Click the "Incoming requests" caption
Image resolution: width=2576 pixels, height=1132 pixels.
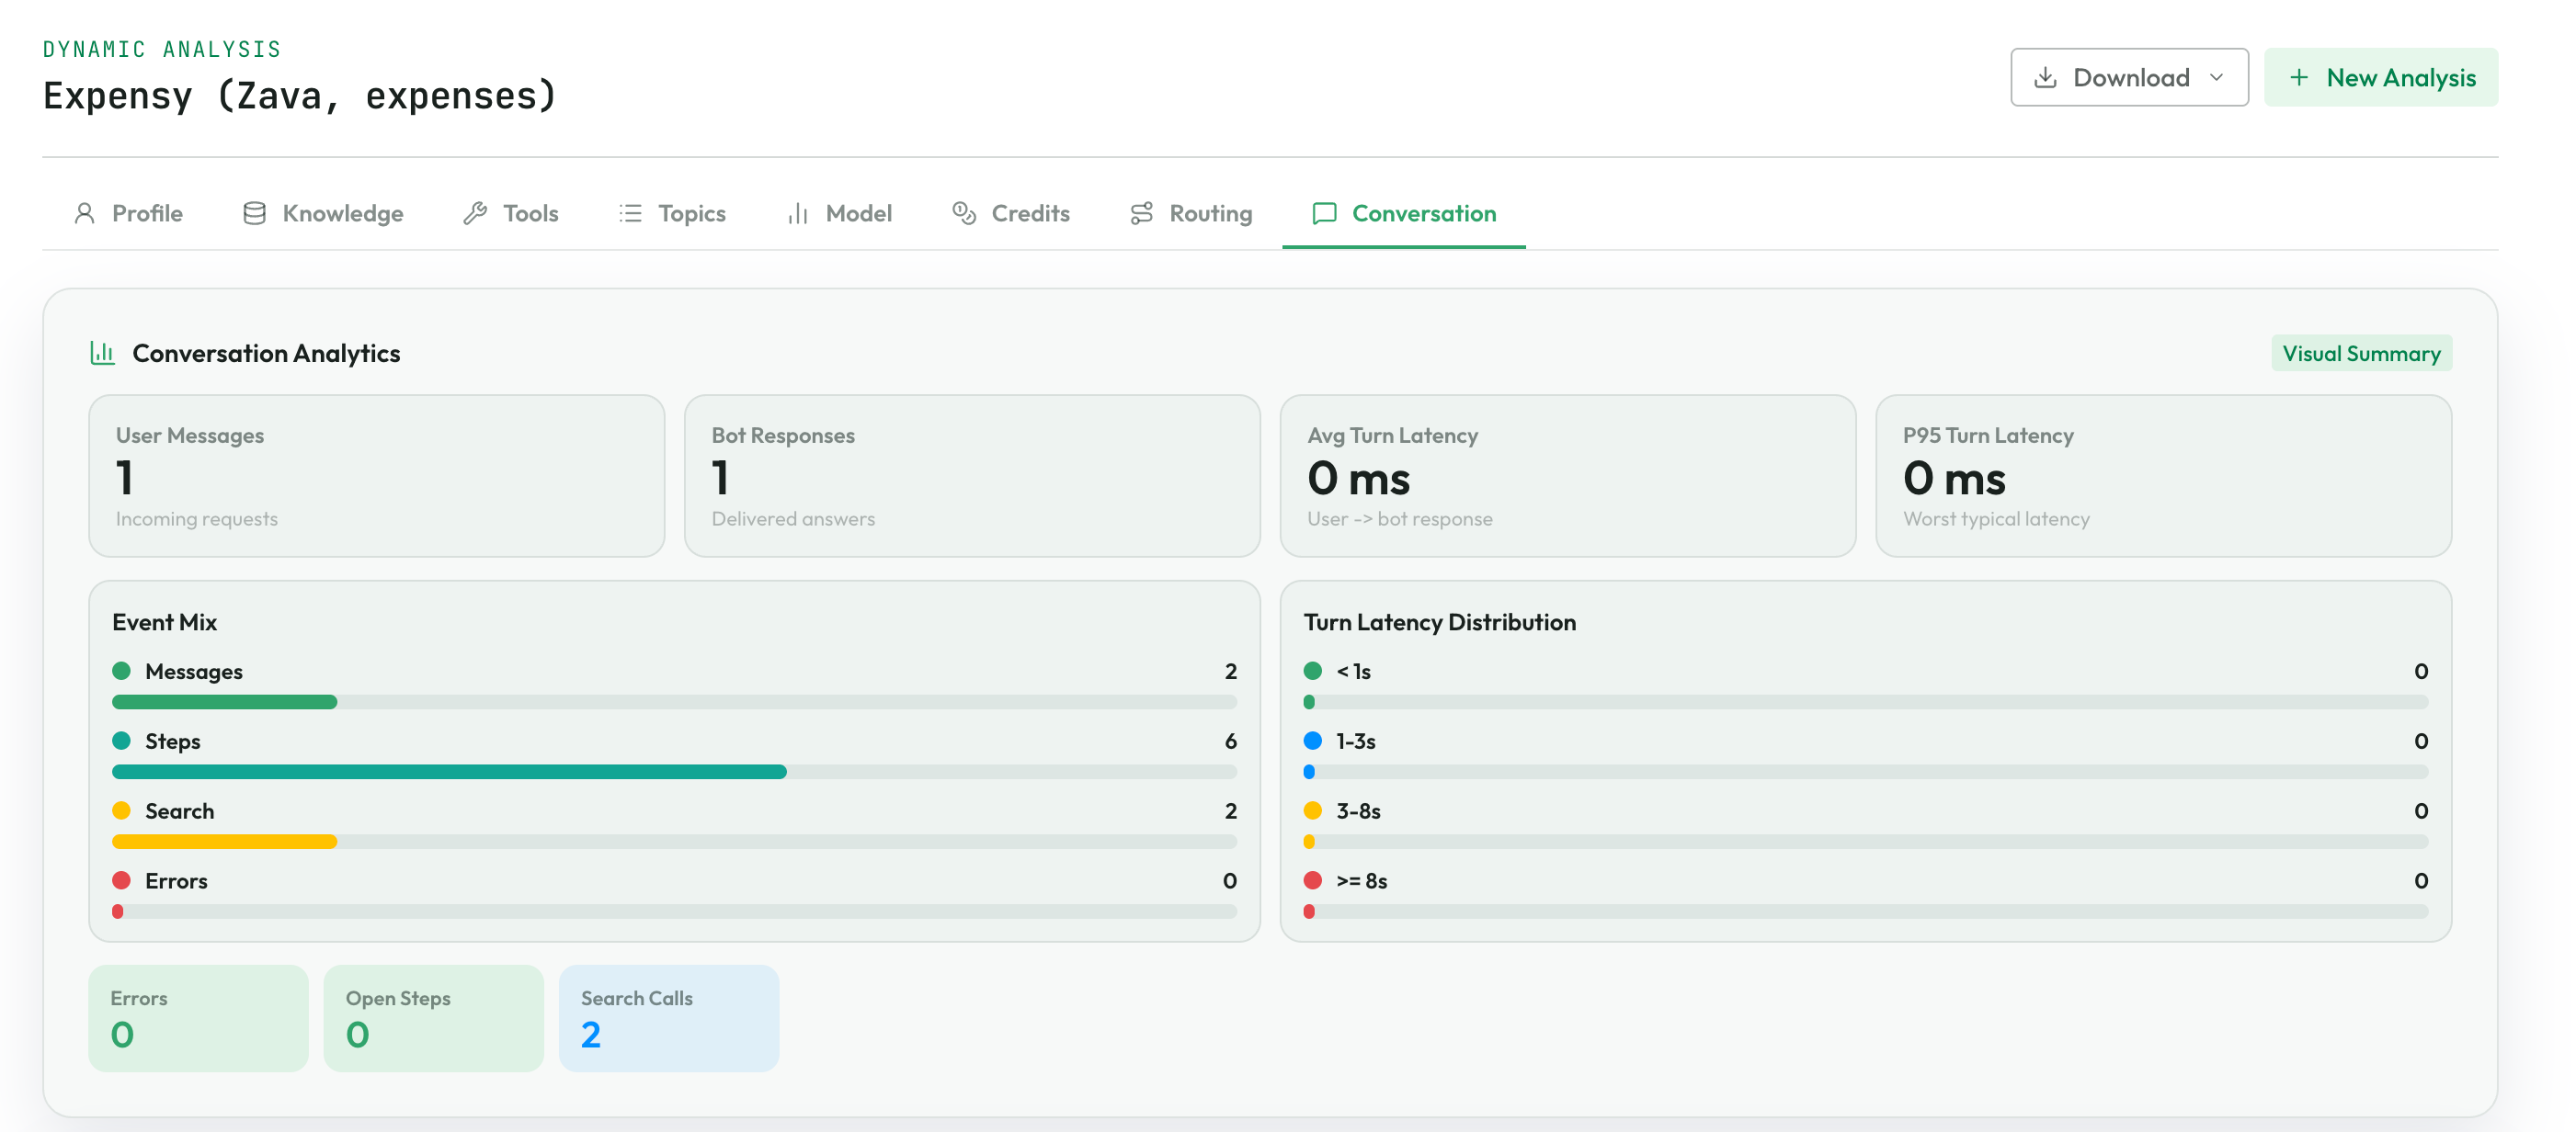pos(197,518)
